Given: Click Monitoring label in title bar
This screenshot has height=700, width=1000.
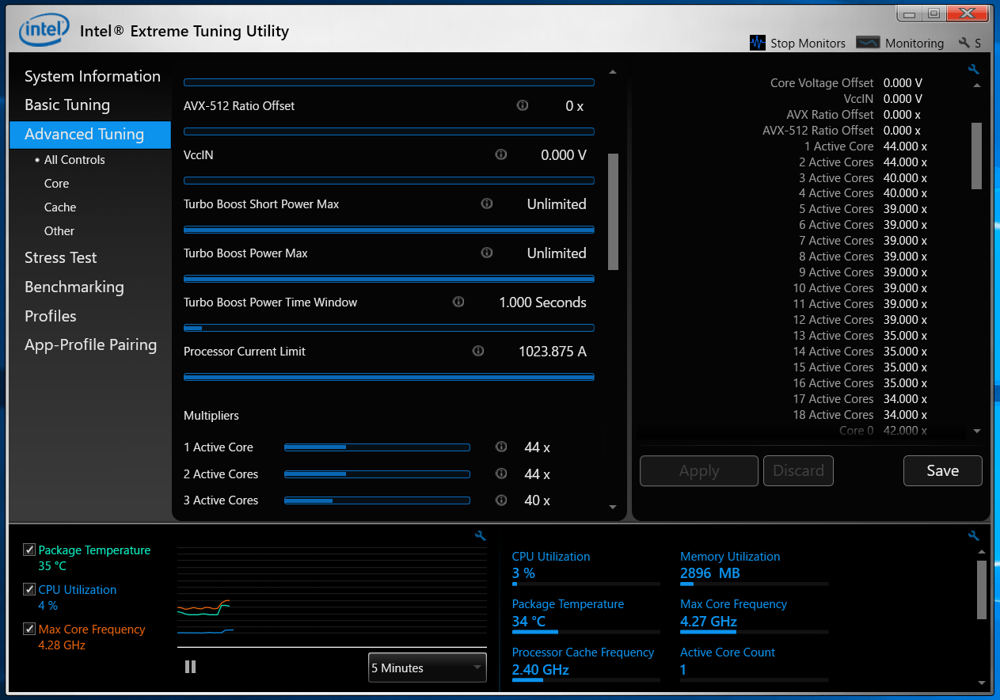Looking at the screenshot, I should [914, 43].
